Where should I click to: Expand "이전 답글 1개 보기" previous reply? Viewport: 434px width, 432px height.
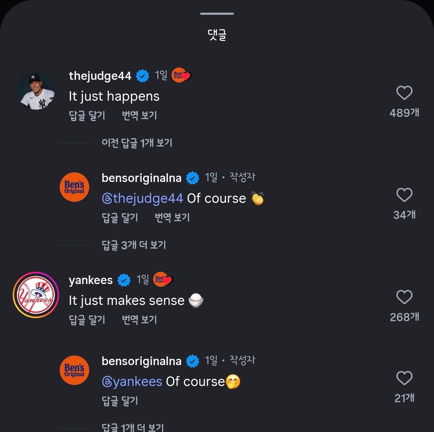pyautogui.click(x=137, y=143)
